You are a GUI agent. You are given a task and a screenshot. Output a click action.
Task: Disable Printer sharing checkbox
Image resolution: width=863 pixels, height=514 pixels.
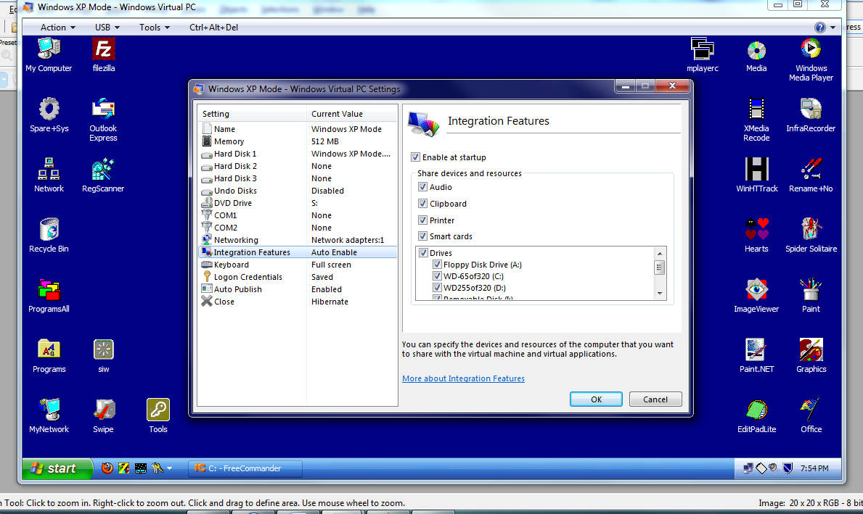tap(422, 220)
